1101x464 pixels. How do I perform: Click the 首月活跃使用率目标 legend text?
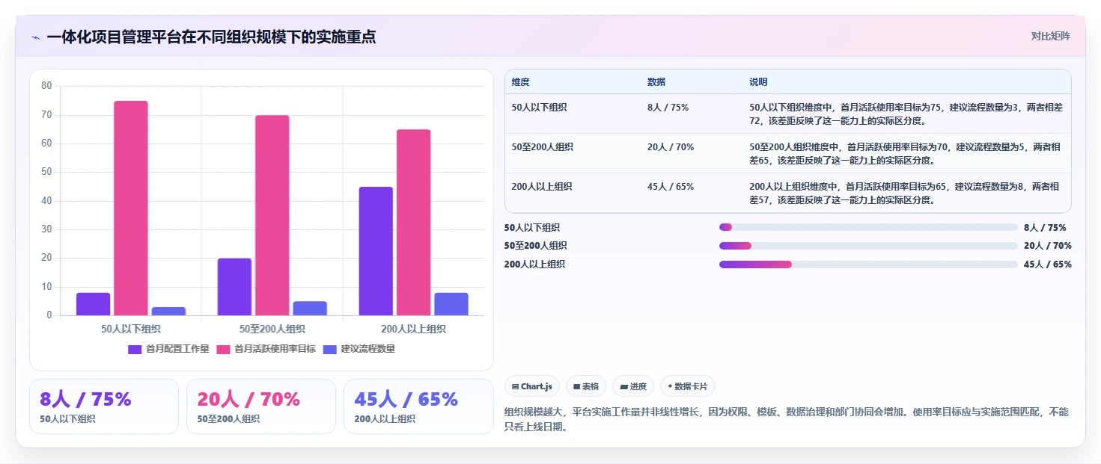[275, 349]
